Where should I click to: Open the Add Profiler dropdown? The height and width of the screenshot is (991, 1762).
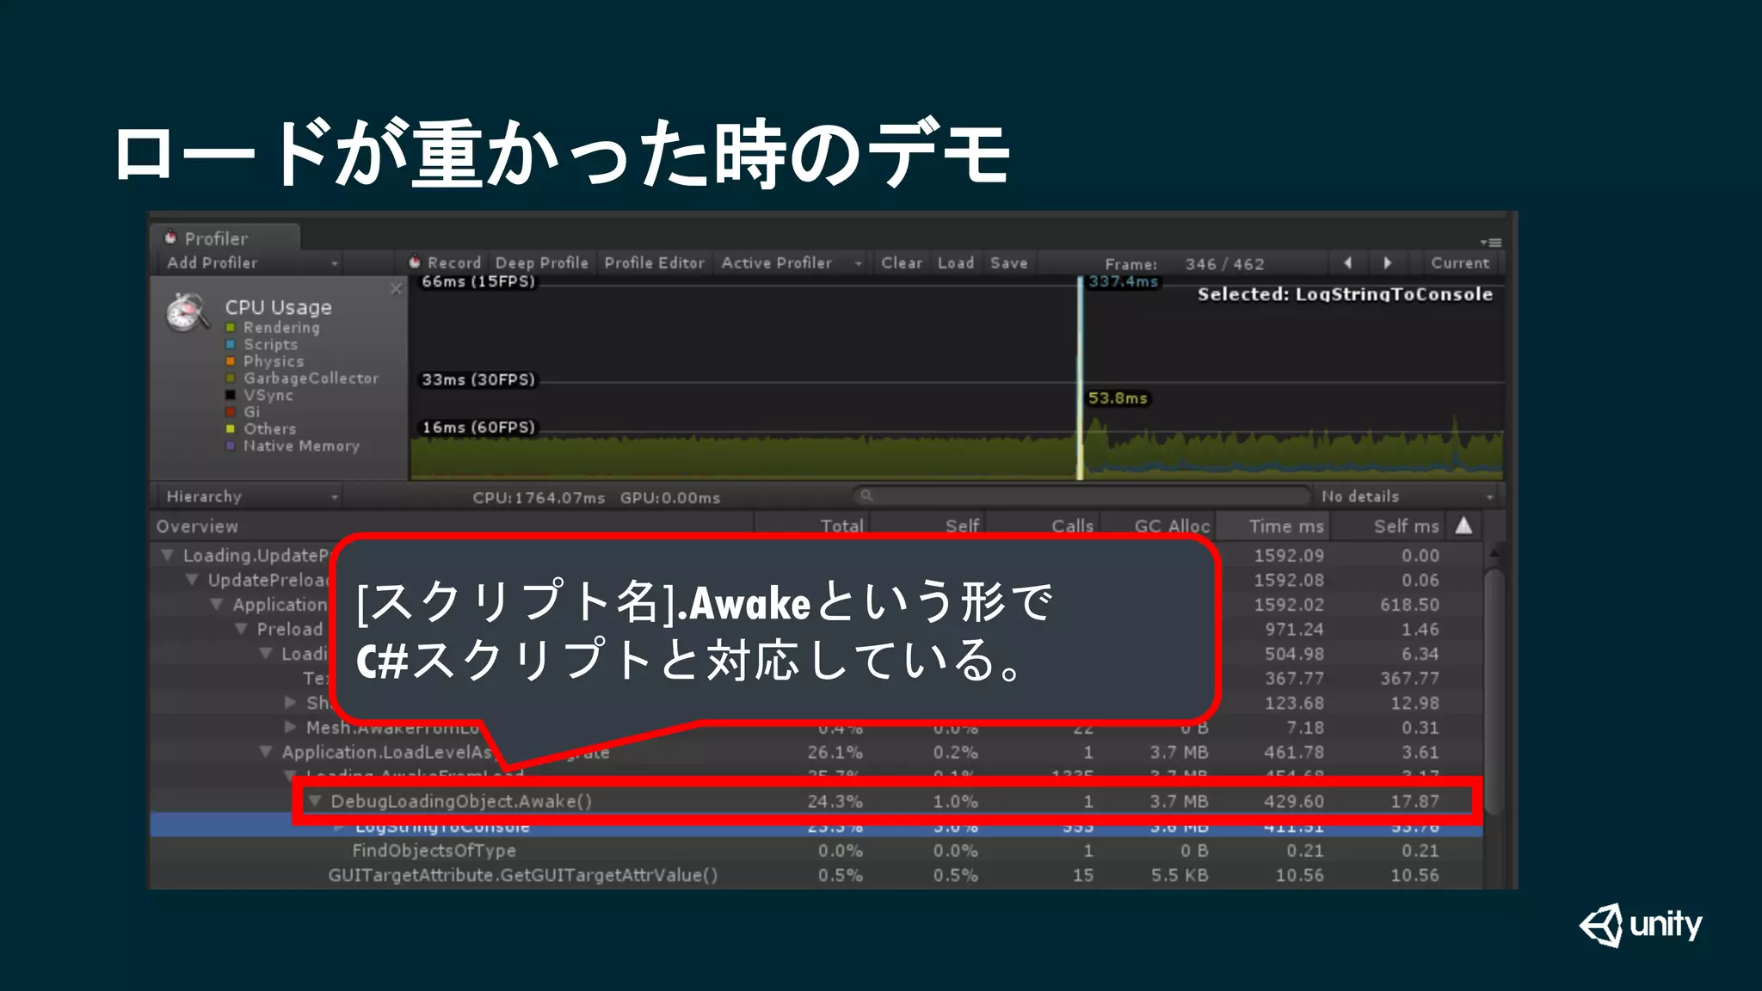251,262
